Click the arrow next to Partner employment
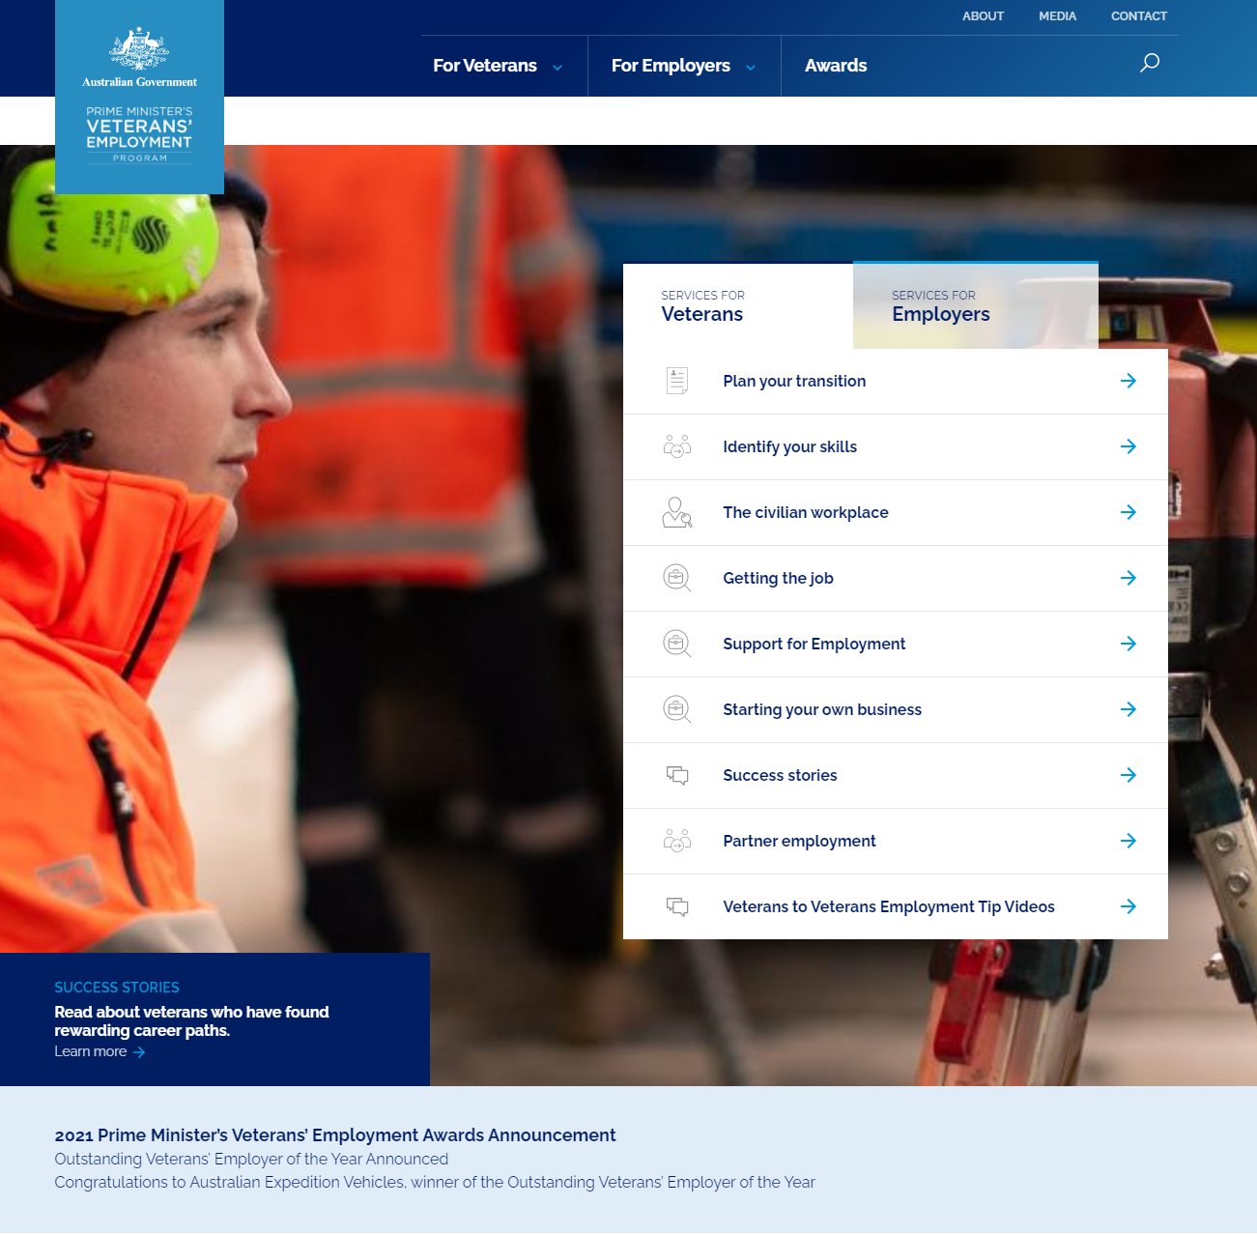Viewport: 1257px width, 1234px height. [x=1128, y=841]
